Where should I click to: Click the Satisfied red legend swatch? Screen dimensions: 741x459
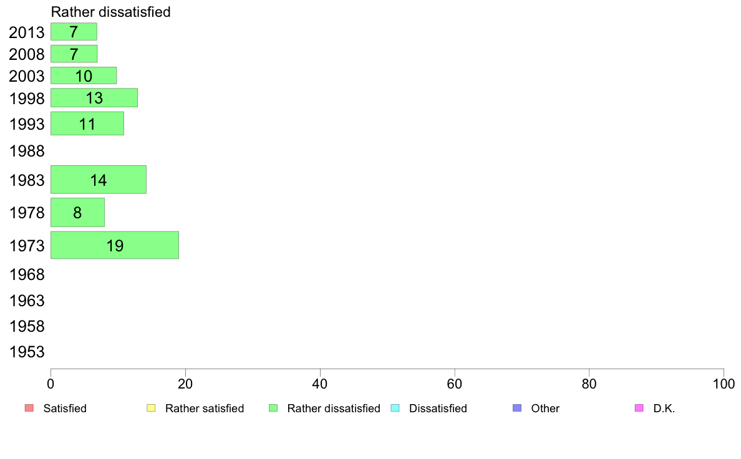tap(29, 408)
